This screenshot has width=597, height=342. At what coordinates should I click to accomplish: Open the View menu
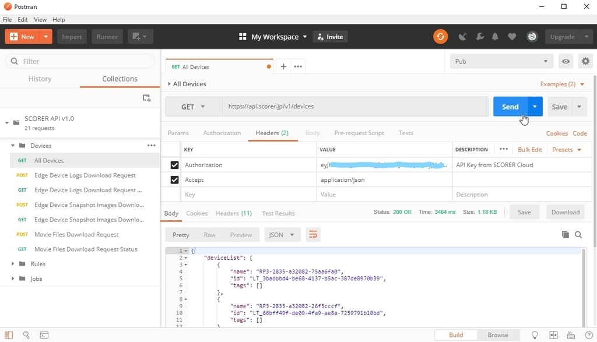click(x=40, y=19)
